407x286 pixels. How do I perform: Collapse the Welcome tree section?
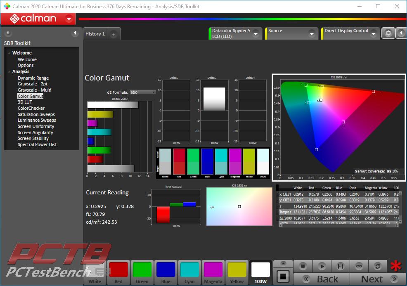pos(9,53)
